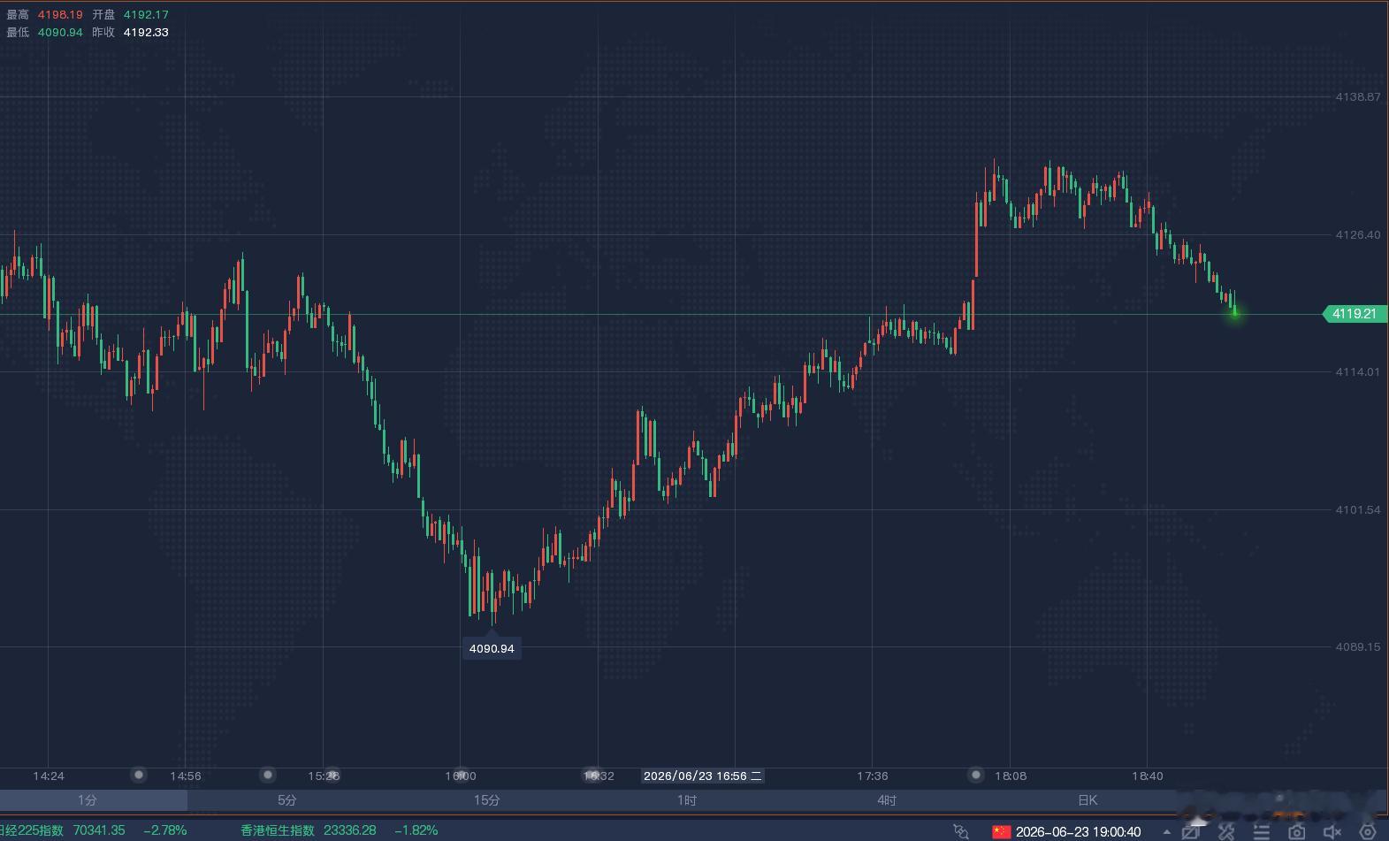
Task: Switch to the 15分 timeframe tab
Action: (x=487, y=800)
